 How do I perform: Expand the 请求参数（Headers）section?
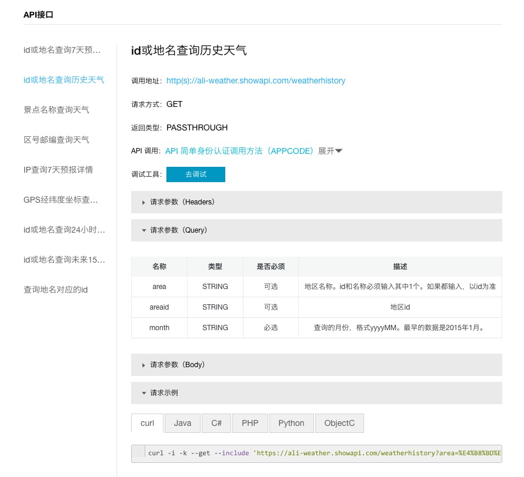click(x=182, y=202)
